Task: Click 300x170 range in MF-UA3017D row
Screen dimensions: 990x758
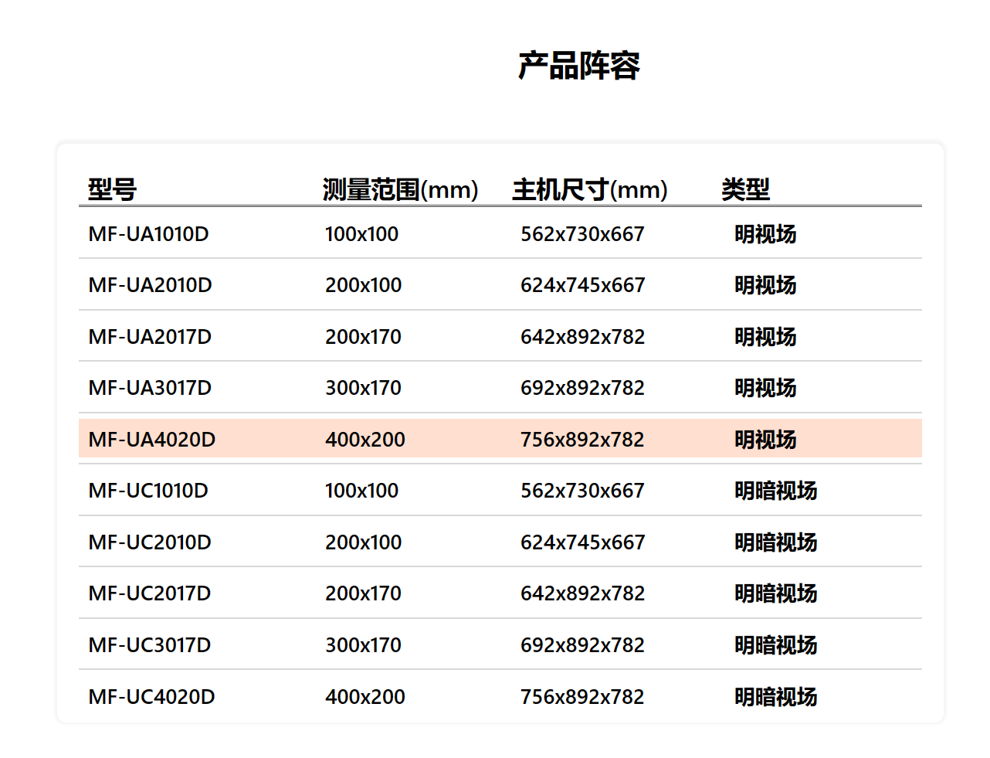Action: 363,388
